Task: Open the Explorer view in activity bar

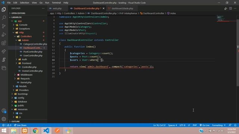Action: 4,9
